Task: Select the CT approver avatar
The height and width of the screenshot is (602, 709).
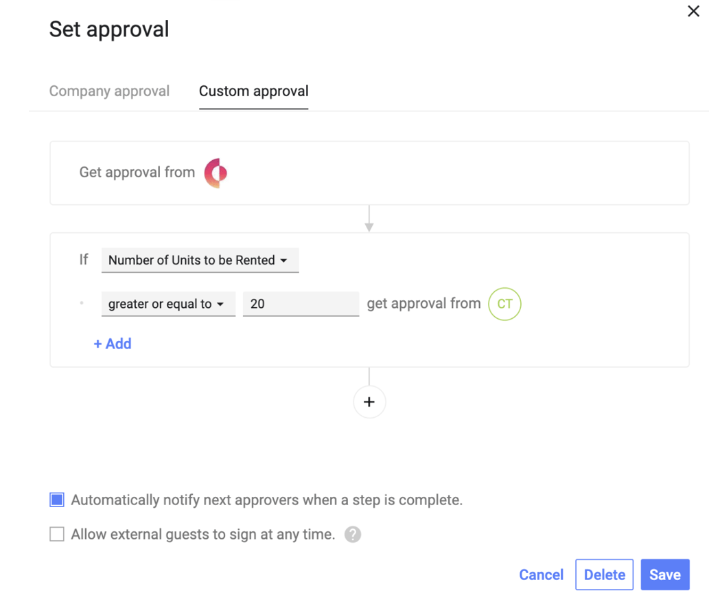Action: (x=504, y=304)
